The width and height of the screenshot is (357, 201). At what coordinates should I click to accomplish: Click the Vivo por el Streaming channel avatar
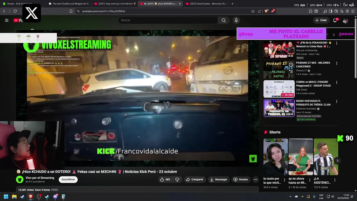pos(20,180)
